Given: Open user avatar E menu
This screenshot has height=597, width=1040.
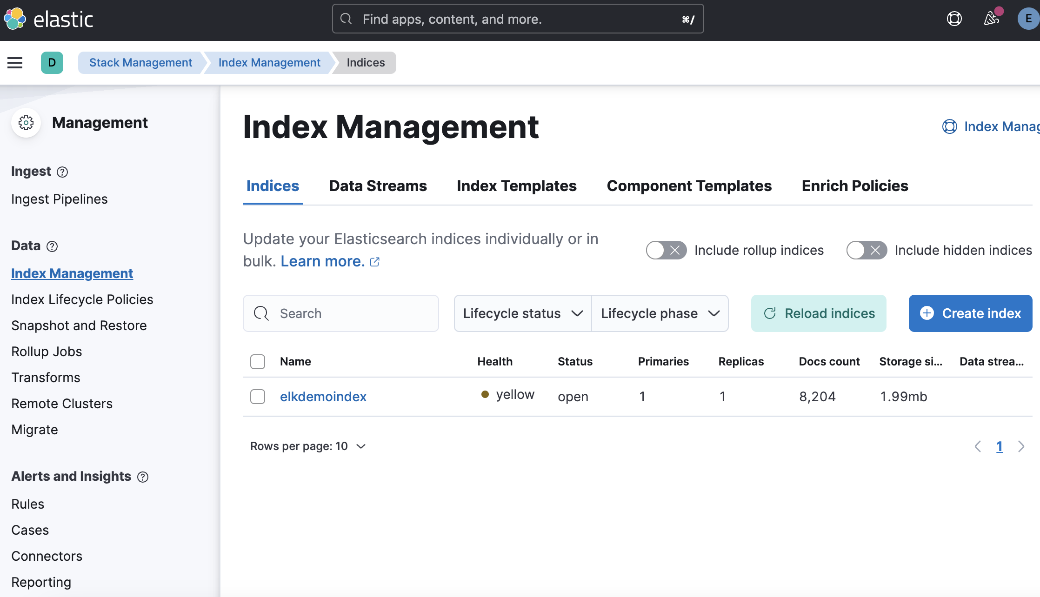Looking at the screenshot, I should 1028,19.
